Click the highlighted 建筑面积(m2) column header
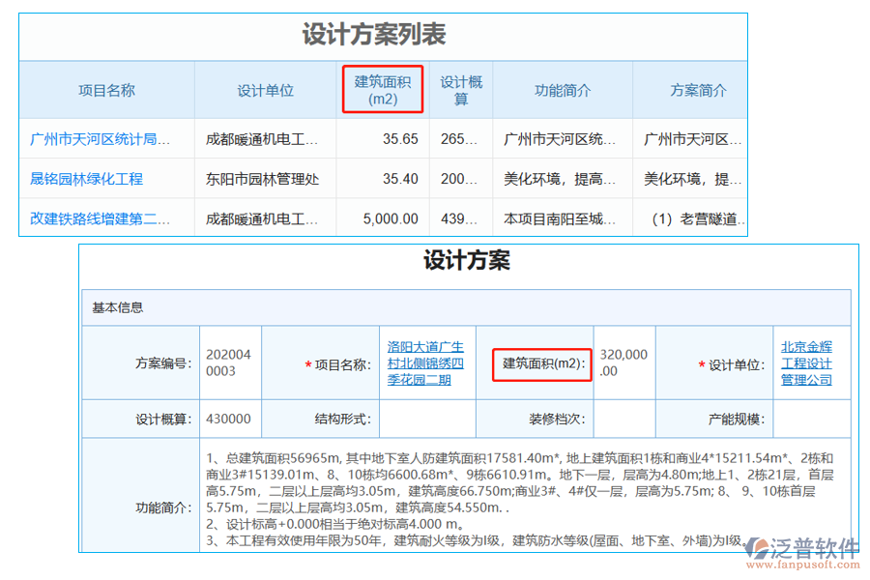This screenshot has width=870, height=580. click(x=383, y=89)
